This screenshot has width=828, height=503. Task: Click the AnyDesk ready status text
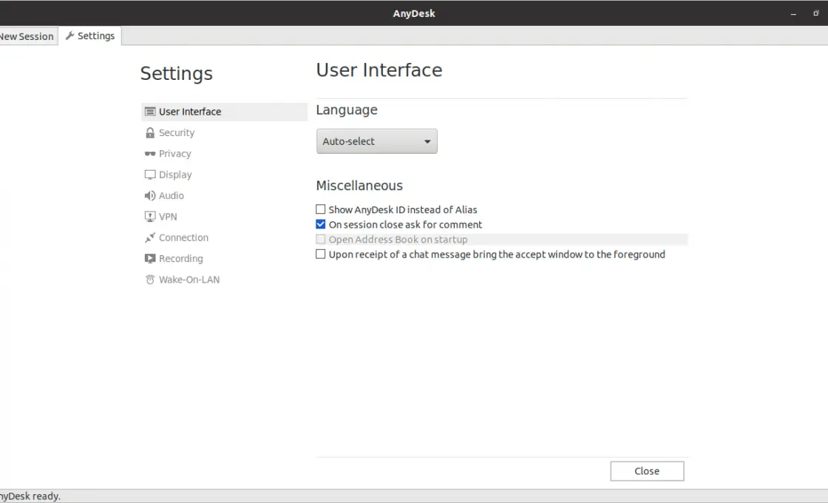(x=30, y=496)
